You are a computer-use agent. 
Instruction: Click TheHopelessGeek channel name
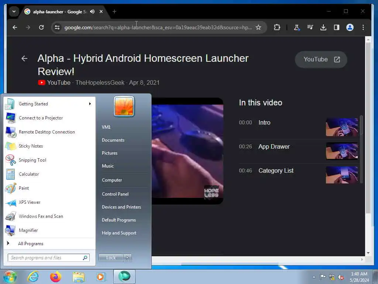click(100, 82)
